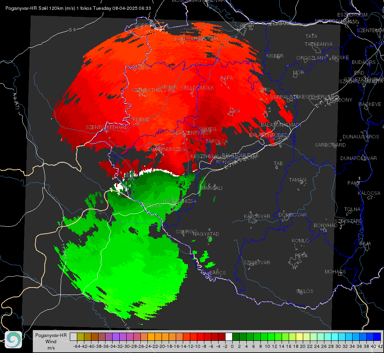Click the SZIGETVAR city label
The width and height of the screenshot is (384, 353).
point(257,263)
